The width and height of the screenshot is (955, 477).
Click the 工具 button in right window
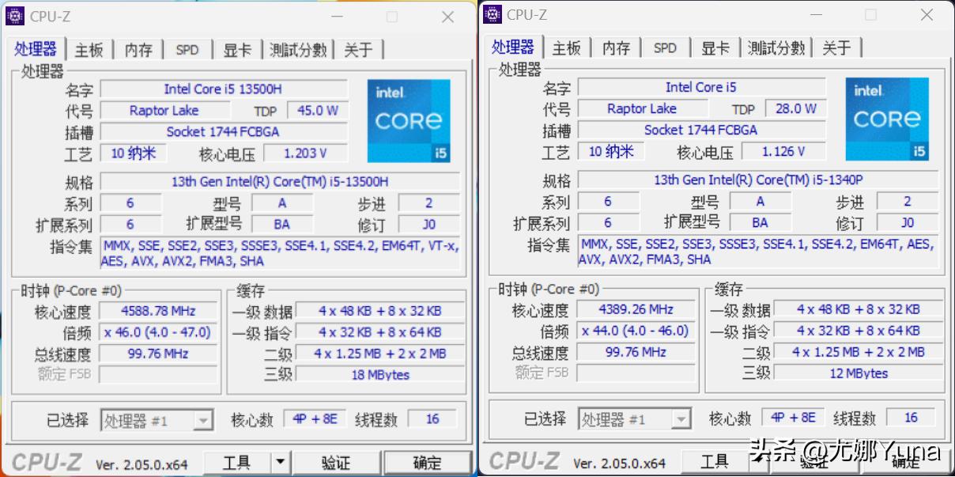point(714,460)
